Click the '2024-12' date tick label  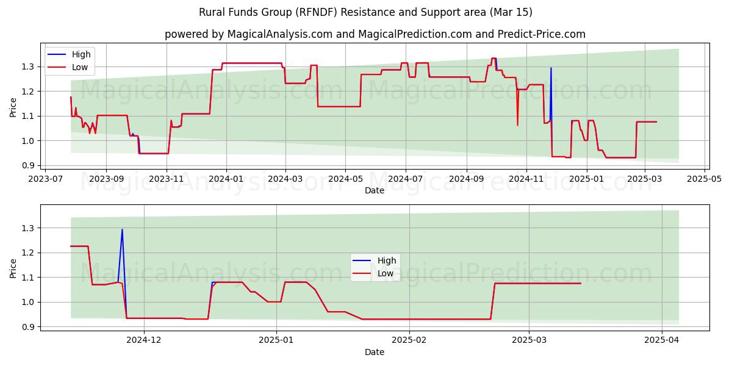pyautogui.click(x=145, y=341)
